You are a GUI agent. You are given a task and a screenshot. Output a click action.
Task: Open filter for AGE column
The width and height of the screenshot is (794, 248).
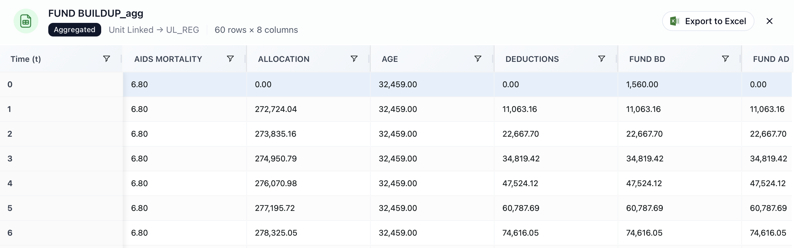[x=478, y=59]
